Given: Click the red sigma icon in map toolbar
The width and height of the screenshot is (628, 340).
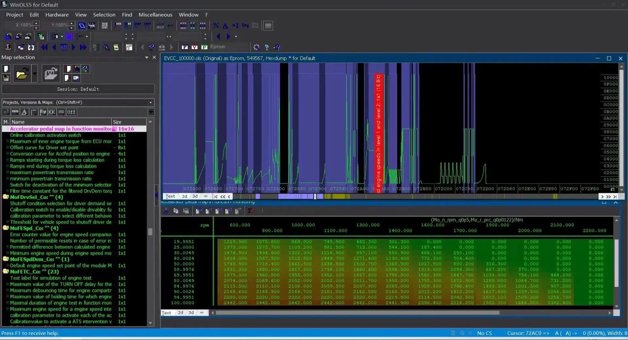Looking at the screenshot, I should [251, 211].
